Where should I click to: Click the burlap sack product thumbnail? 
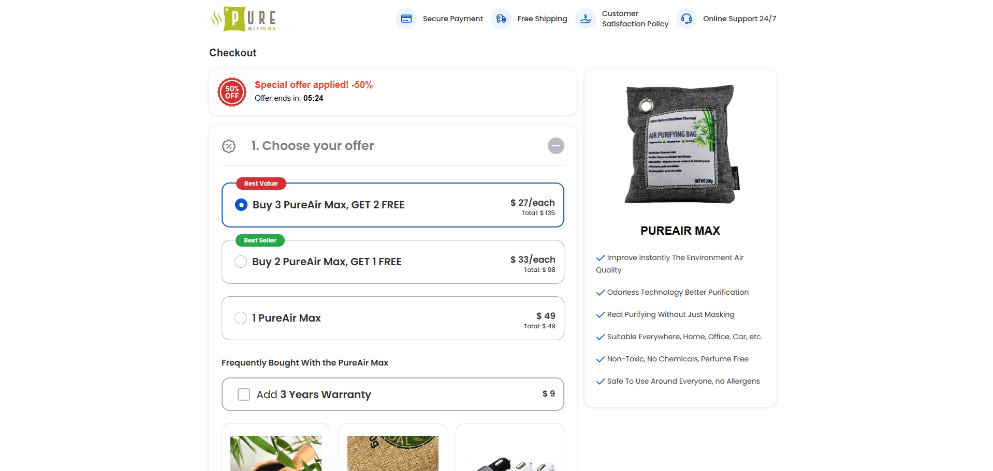393,453
